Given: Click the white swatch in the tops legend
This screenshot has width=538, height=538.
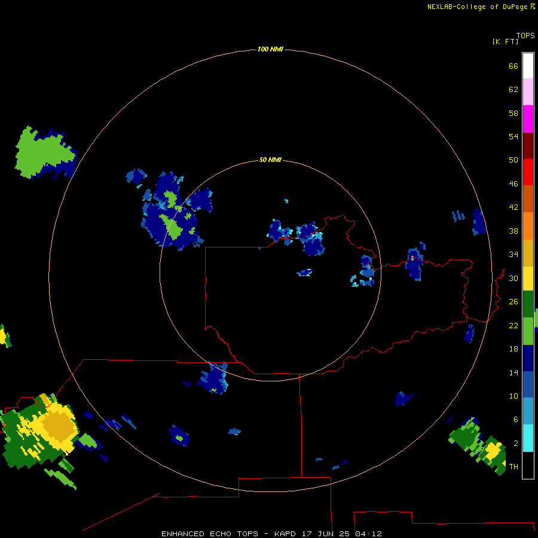Looking at the screenshot, I should [528, 66].
